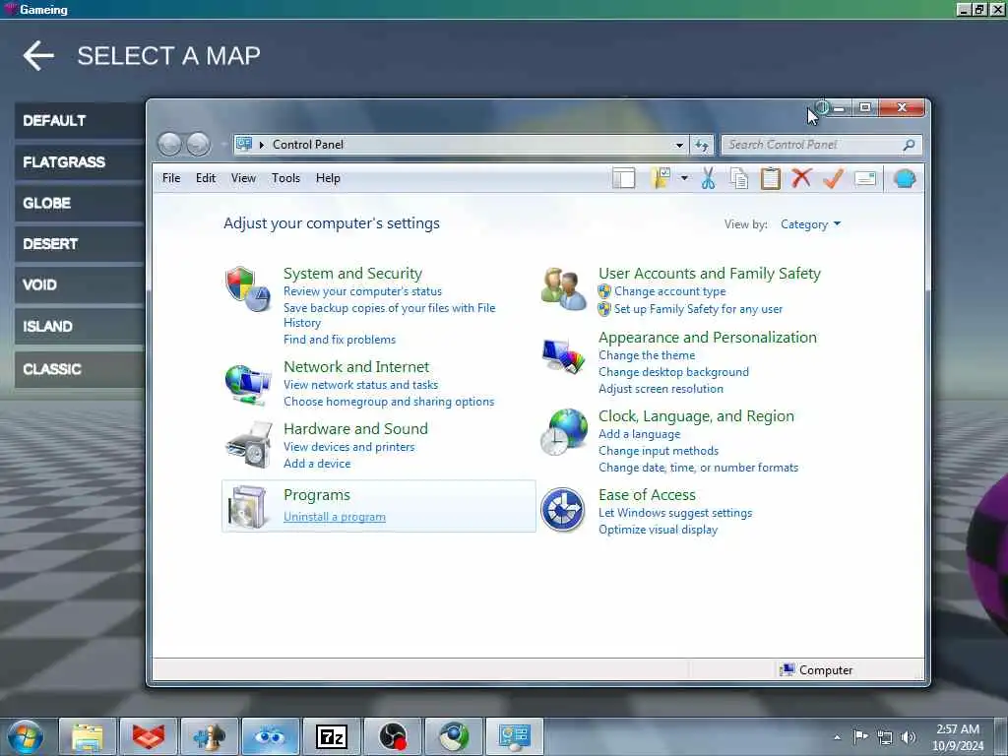Viewport: 1008px width, 756px height.
Task: Select the ISLAND map
Action: coord(80,326)
